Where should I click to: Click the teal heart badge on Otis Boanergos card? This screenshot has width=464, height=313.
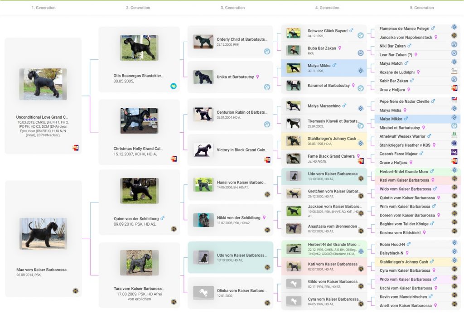(173, 86)
